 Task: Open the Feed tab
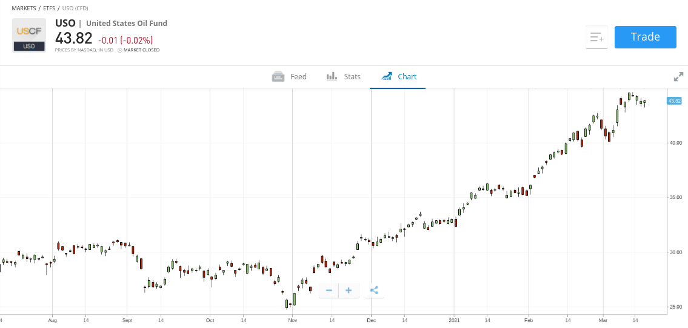click(289, 77)
